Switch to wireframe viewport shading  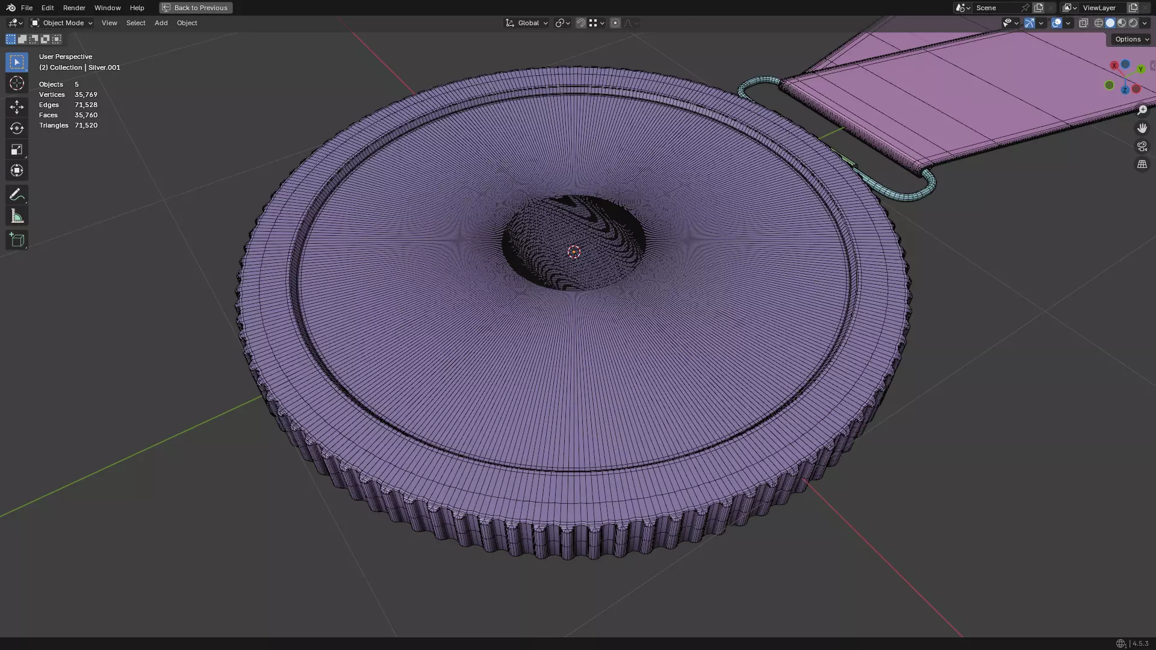click(1099, 23)
